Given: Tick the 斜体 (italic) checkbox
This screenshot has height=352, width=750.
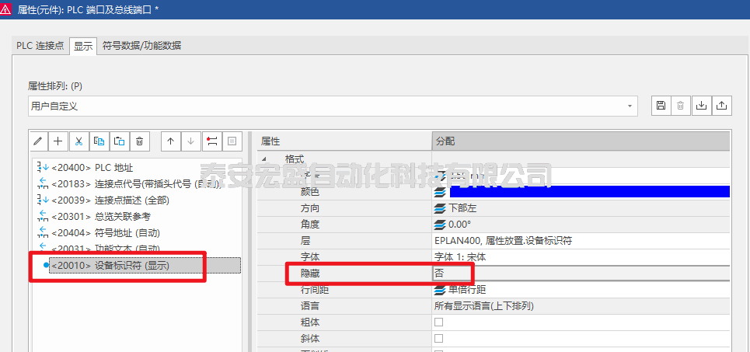Looking at the screenshot, I should tap(438, 339).
